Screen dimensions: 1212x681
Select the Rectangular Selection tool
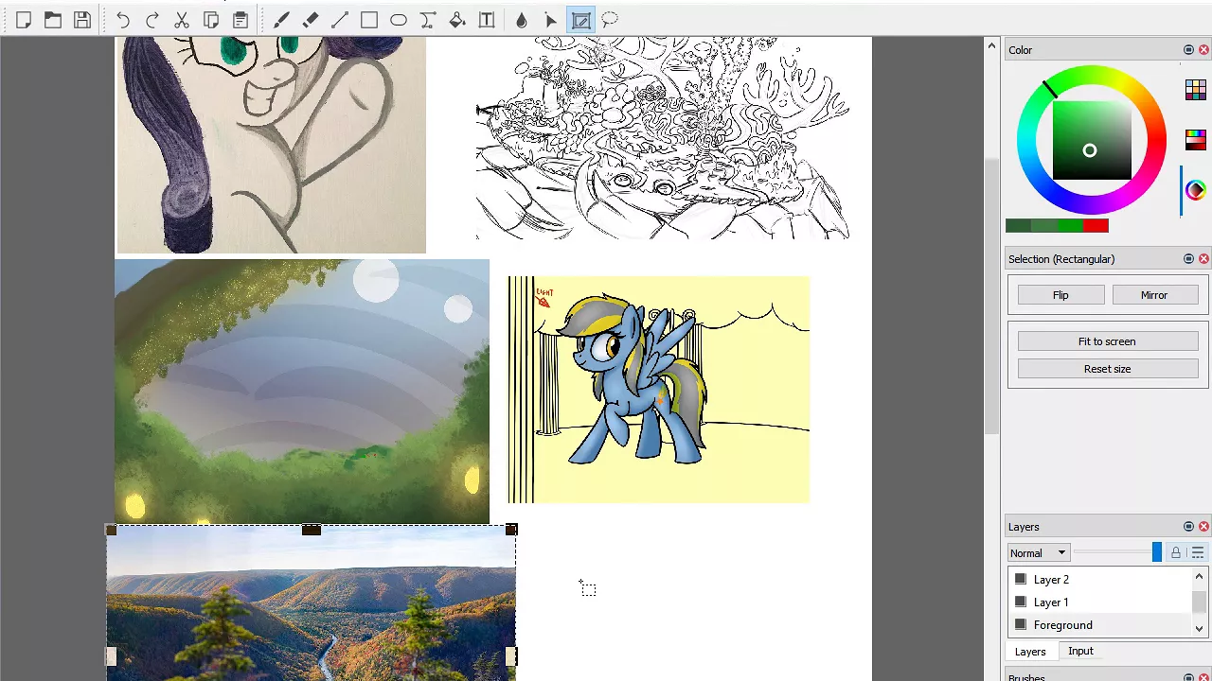[580, 20]
